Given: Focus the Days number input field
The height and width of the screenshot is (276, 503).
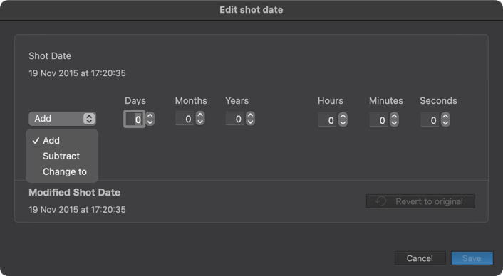Looking at the screenshot, I should click(x=135, y=119).
